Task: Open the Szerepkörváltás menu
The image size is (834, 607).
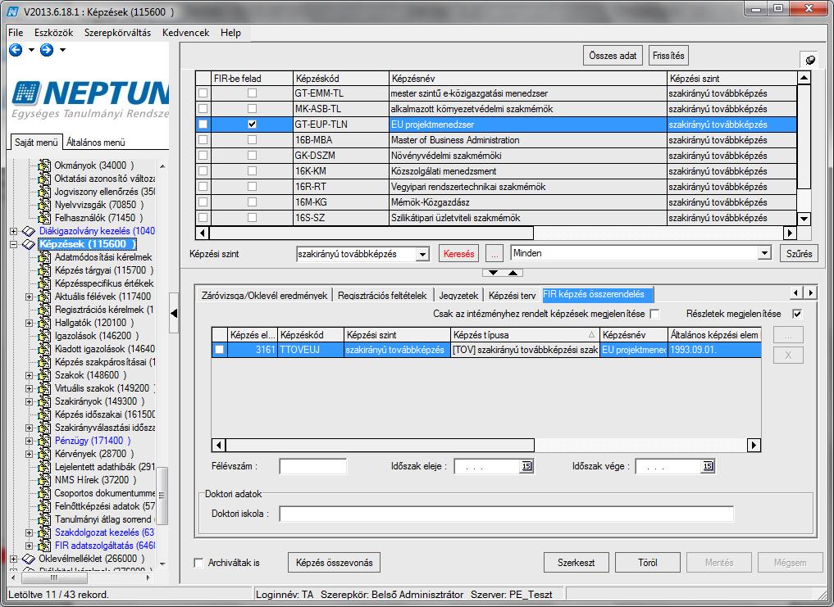Action: pyautogui.click(x=117, y=33)
